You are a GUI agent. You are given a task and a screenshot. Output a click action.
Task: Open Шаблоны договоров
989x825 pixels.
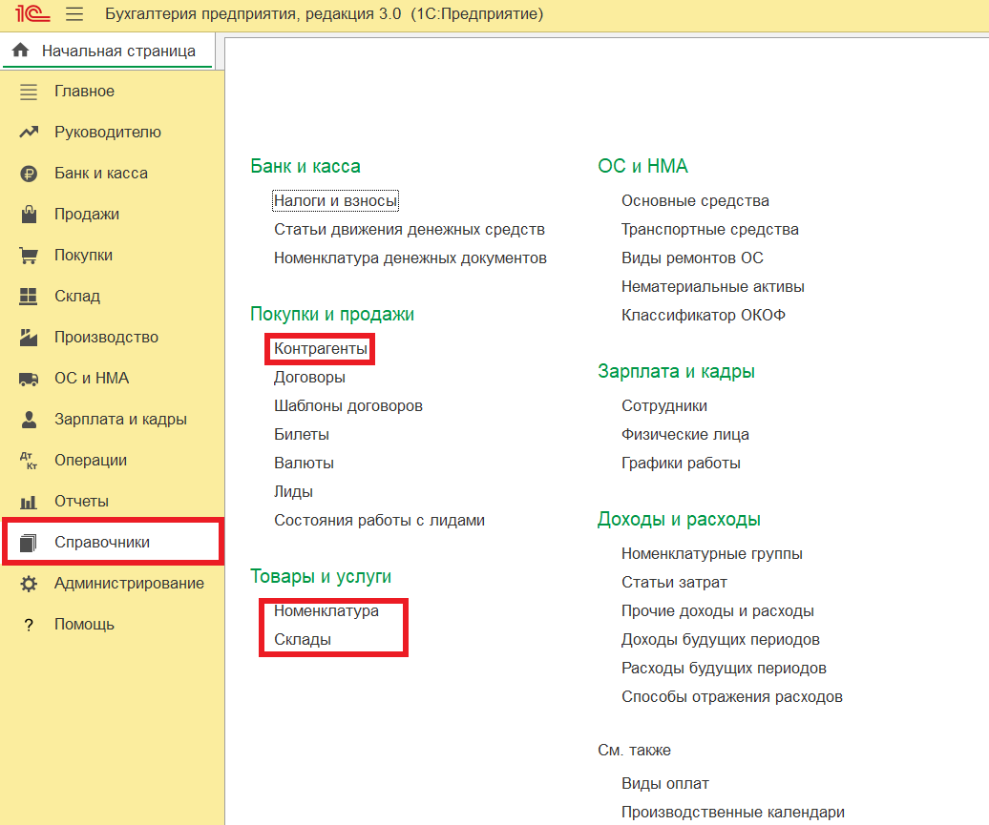tap(348, 406)
